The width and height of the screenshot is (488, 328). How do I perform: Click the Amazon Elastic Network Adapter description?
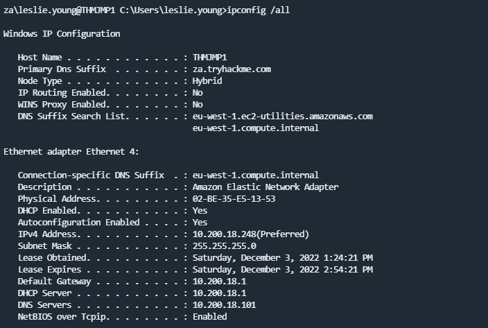[265, 187]
